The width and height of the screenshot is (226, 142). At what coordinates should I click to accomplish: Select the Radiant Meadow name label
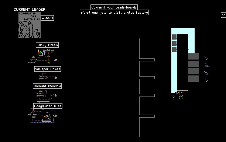pos(47,86)
